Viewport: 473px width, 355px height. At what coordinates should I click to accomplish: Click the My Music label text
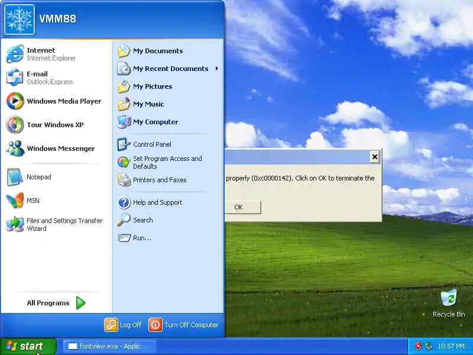pyautogui.click(x=148, y=104)
